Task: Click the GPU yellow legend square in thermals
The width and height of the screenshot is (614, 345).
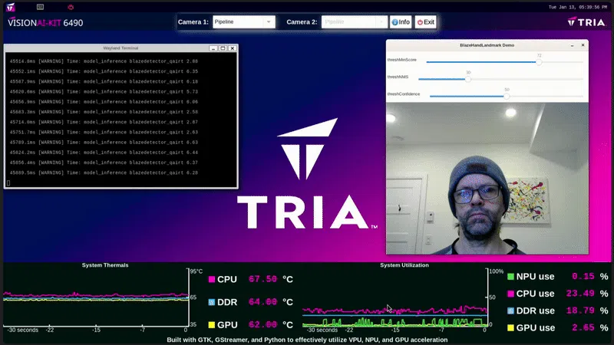Action: [212, 324]
